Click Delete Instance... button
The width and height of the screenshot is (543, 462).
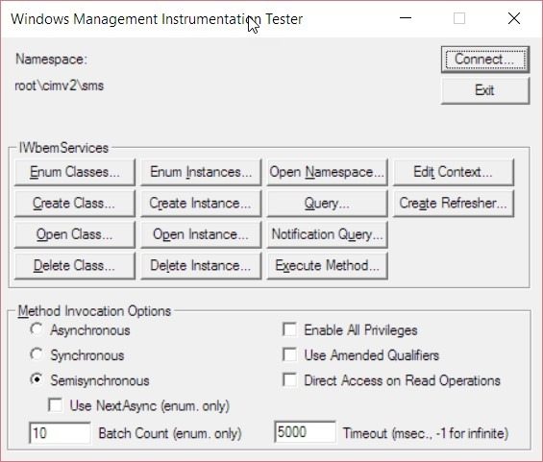201,266
